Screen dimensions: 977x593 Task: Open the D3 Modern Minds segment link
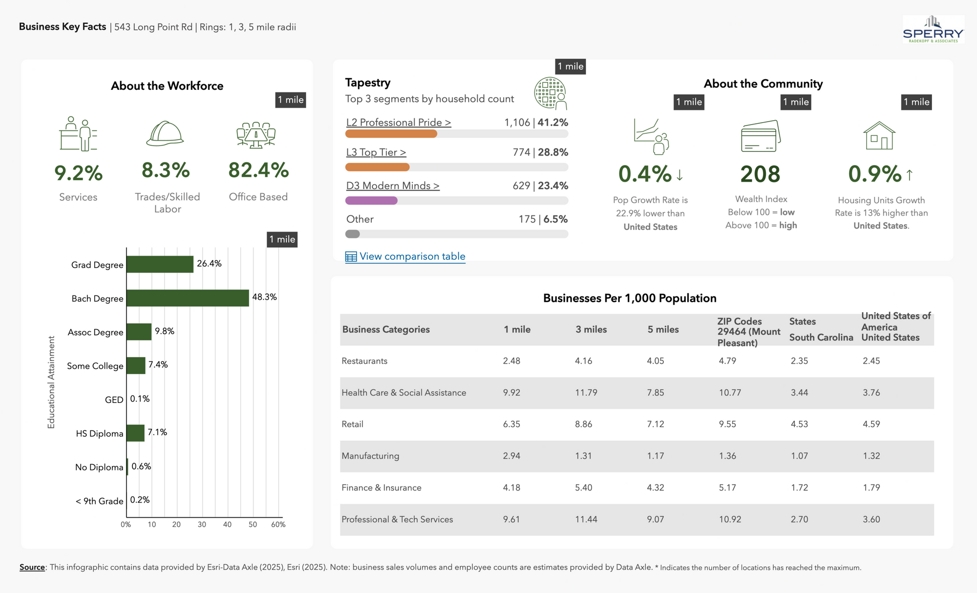pyautogui.click(x=393, y=186)
